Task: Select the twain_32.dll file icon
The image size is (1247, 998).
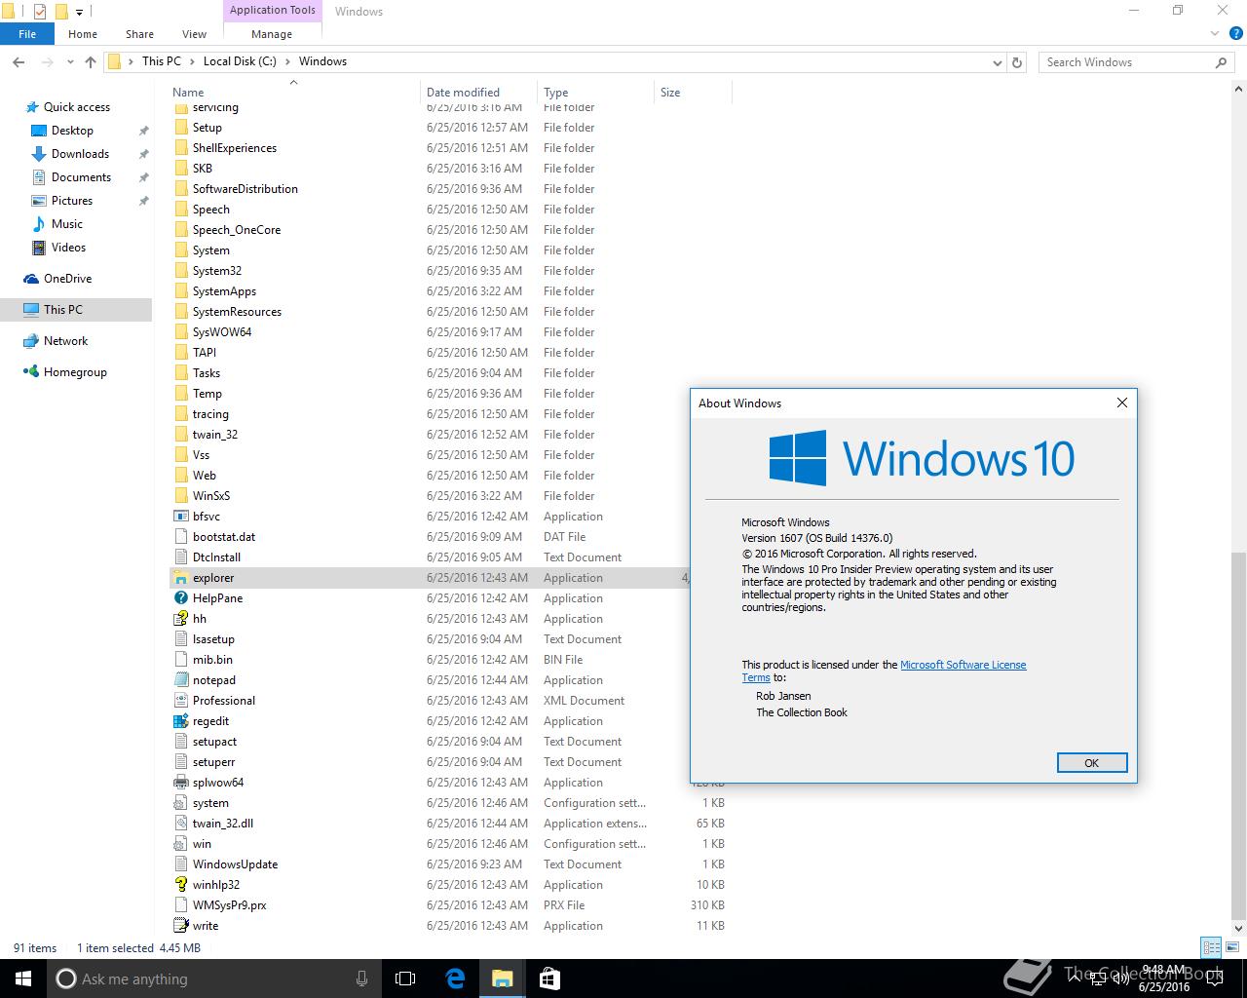Action: pyautogui.click(x=180, y=824)
